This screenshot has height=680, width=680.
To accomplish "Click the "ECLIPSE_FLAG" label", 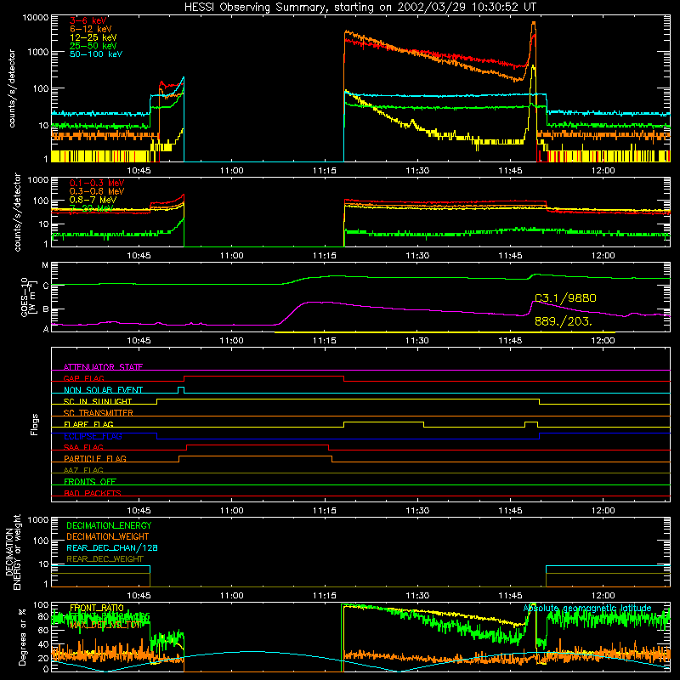I will (x=93, y=436).
